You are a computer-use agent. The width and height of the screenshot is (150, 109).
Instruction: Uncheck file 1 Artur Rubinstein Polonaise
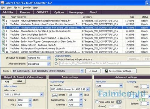3,21
